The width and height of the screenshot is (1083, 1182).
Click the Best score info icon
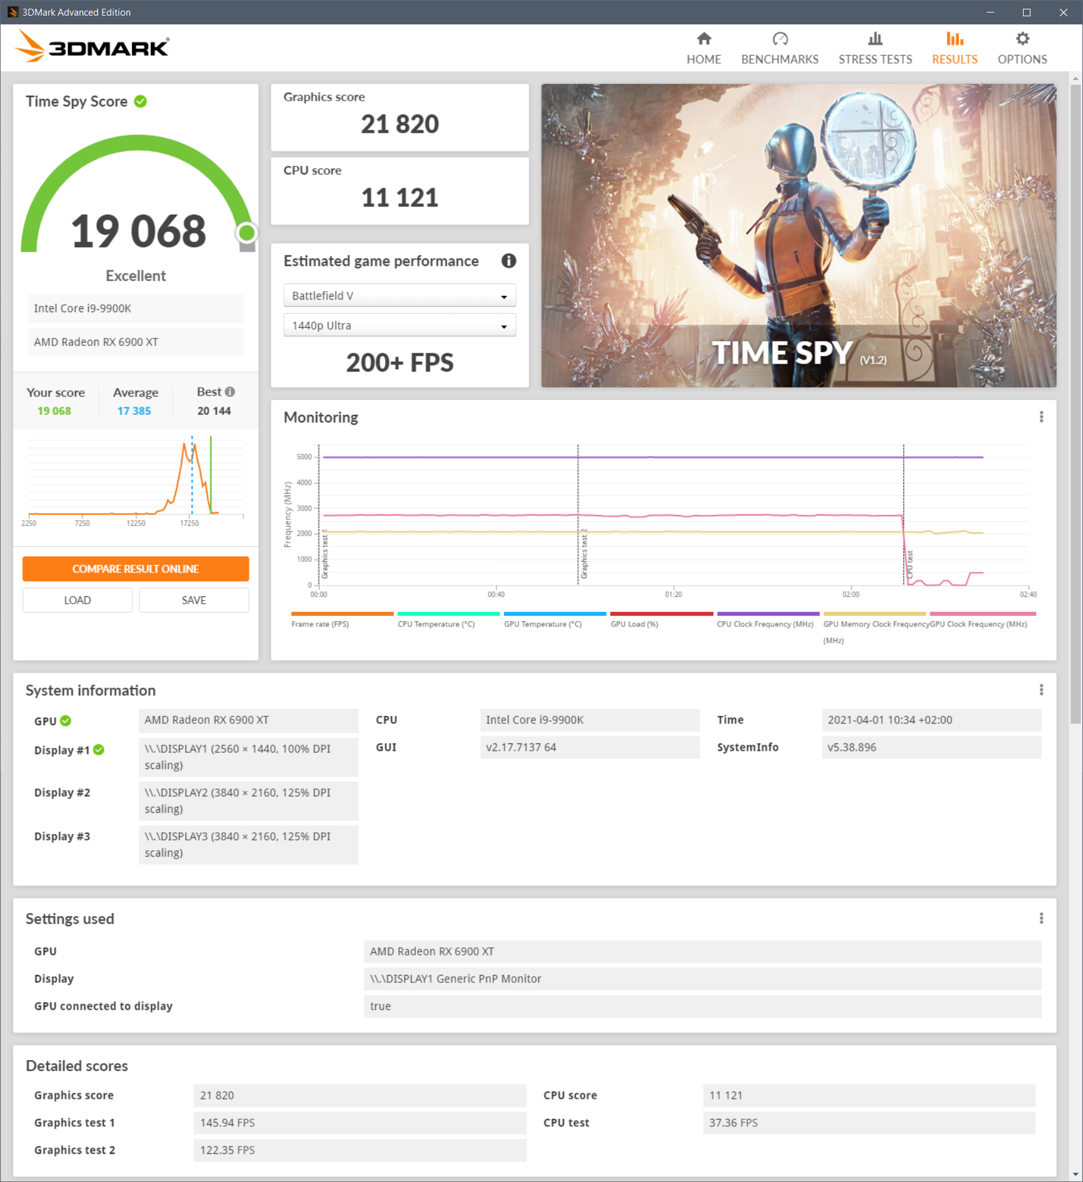pyautogui.click(x=230, y=392)
